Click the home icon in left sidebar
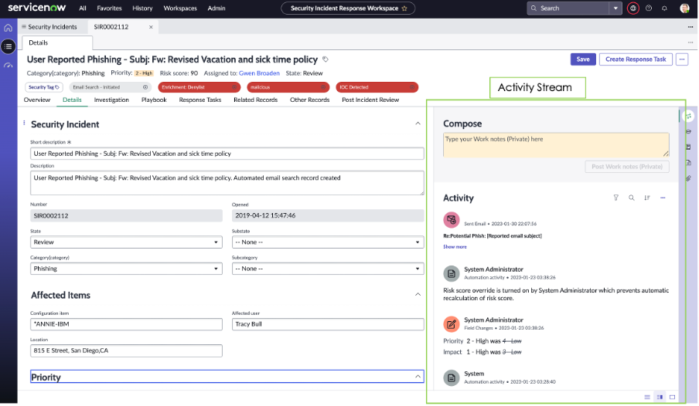This screenshot has width=699, height=406. click(x=8, y=28)
